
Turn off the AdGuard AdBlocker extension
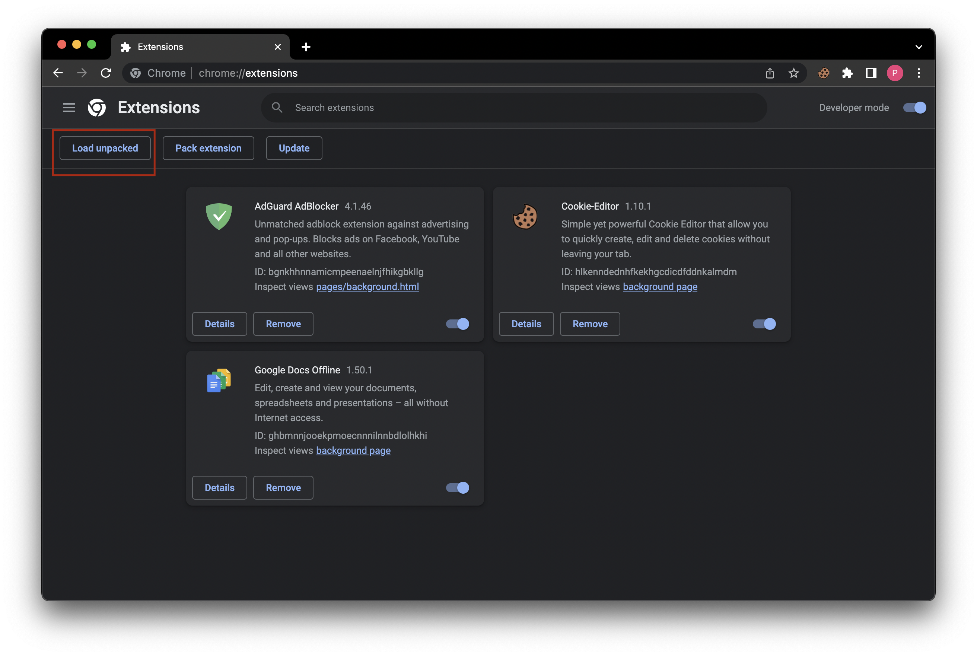[x=456, y=324]
